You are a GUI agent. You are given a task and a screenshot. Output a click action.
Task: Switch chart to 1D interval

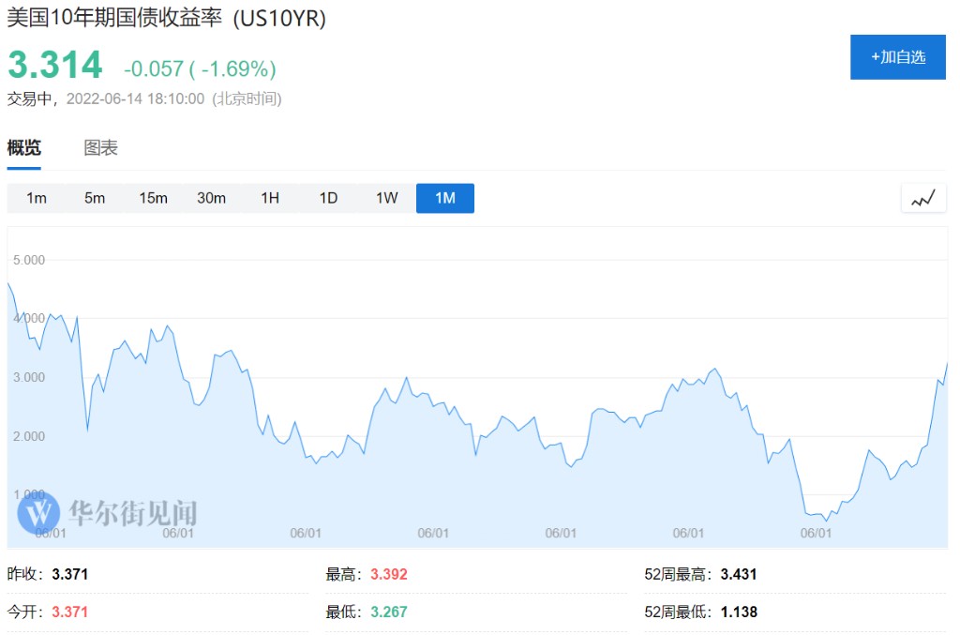[x=328, y=198]
